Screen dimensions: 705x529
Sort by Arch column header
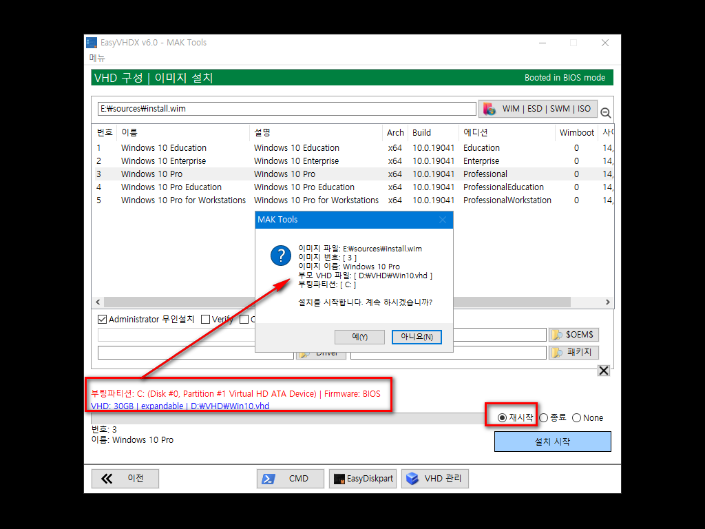point(395,133)
